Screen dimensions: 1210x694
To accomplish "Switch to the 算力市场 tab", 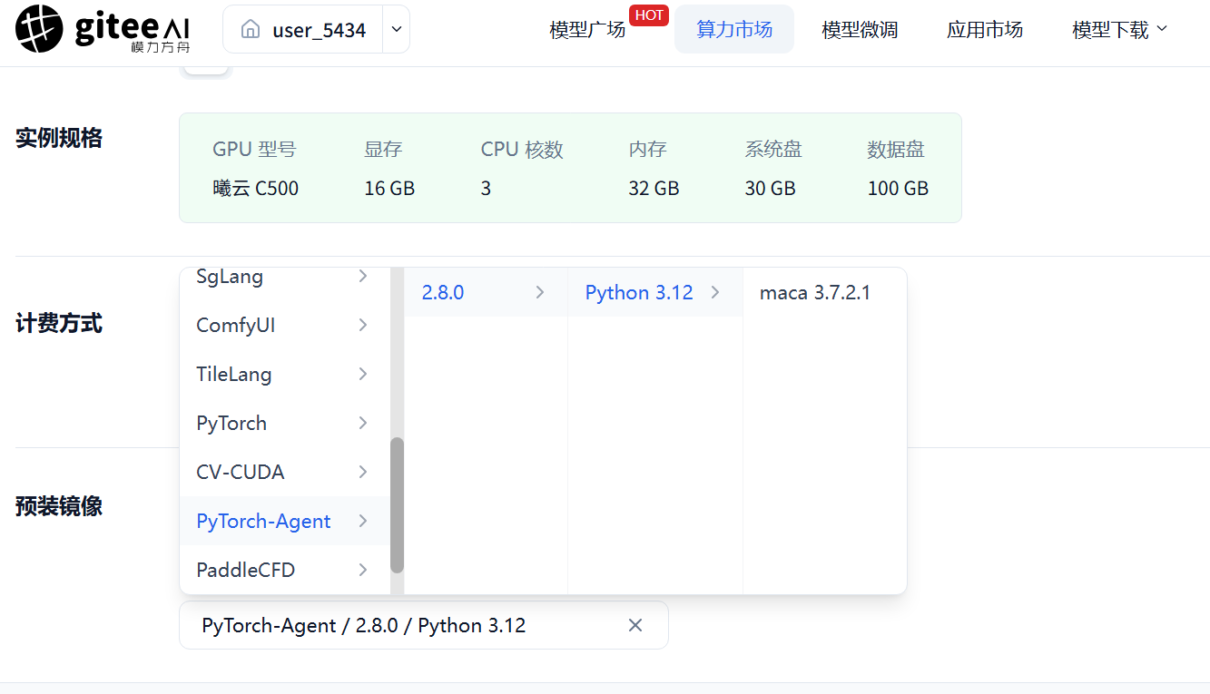I will tap(734, 29).
